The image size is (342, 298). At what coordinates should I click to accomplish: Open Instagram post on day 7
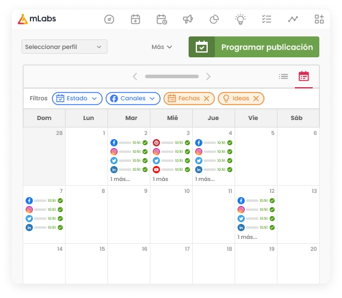44,210
